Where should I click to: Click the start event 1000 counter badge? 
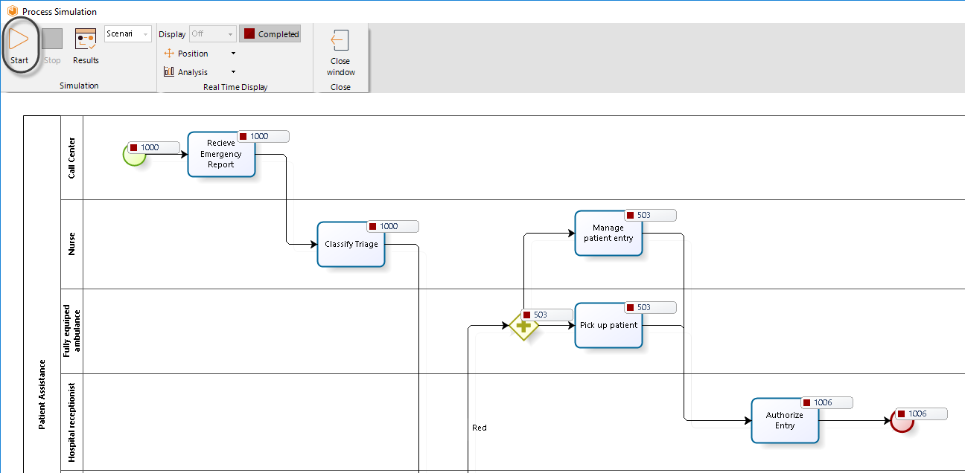point(154,147)
